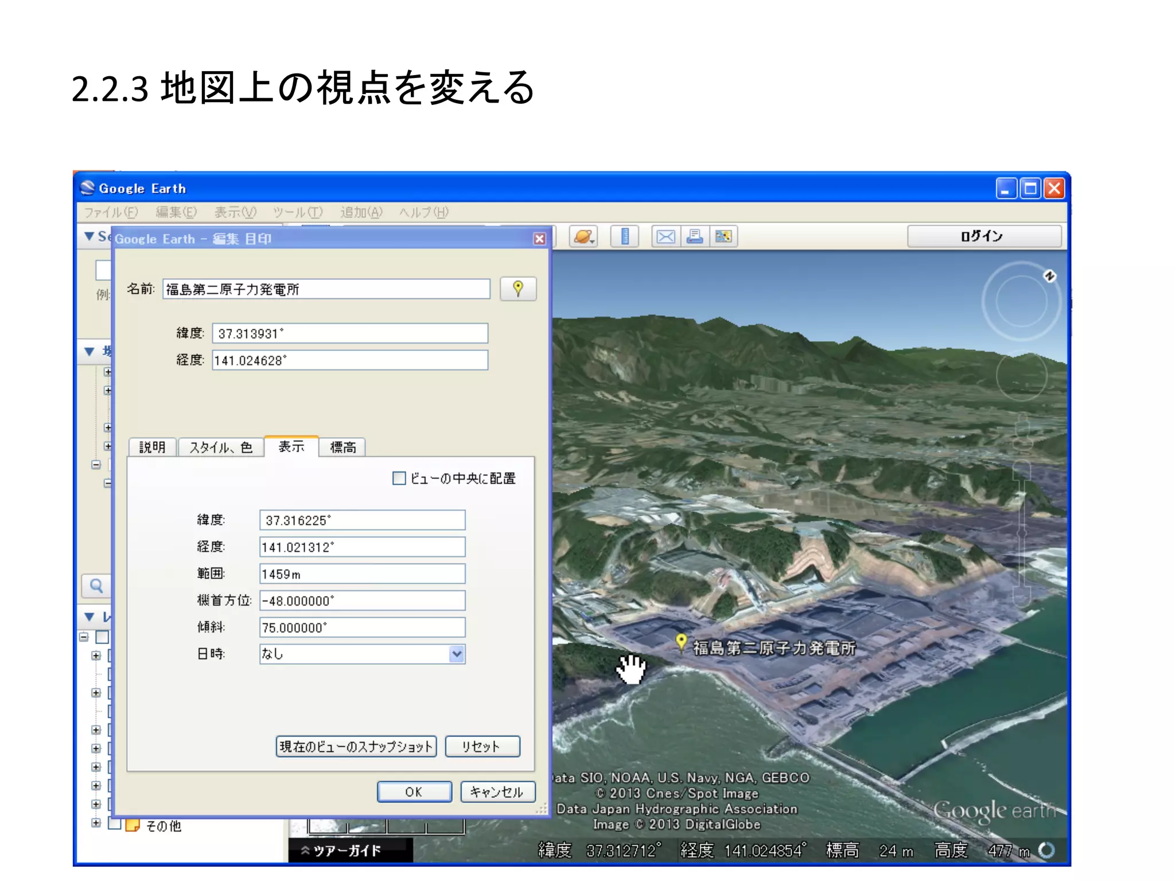
Task: Open the 日時 dropdown
Action: point(457,654)
